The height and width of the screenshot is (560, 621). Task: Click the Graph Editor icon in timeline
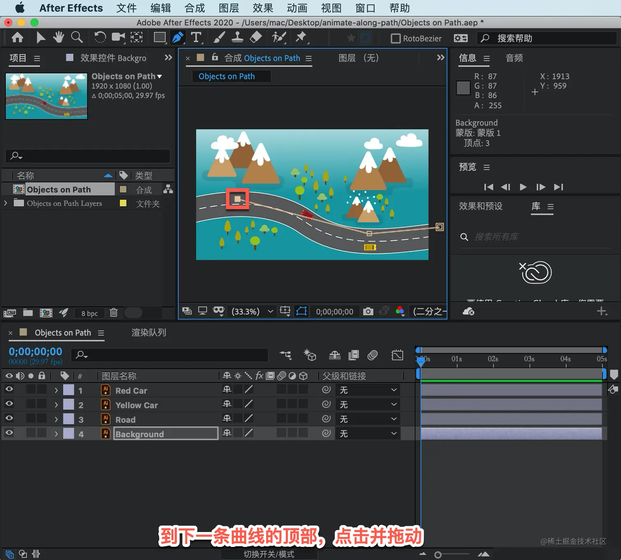click(397, 355)
